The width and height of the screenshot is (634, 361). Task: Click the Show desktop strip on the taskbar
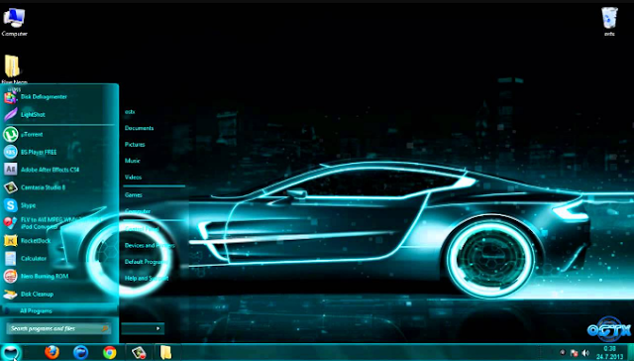click(x=630, y=352)
